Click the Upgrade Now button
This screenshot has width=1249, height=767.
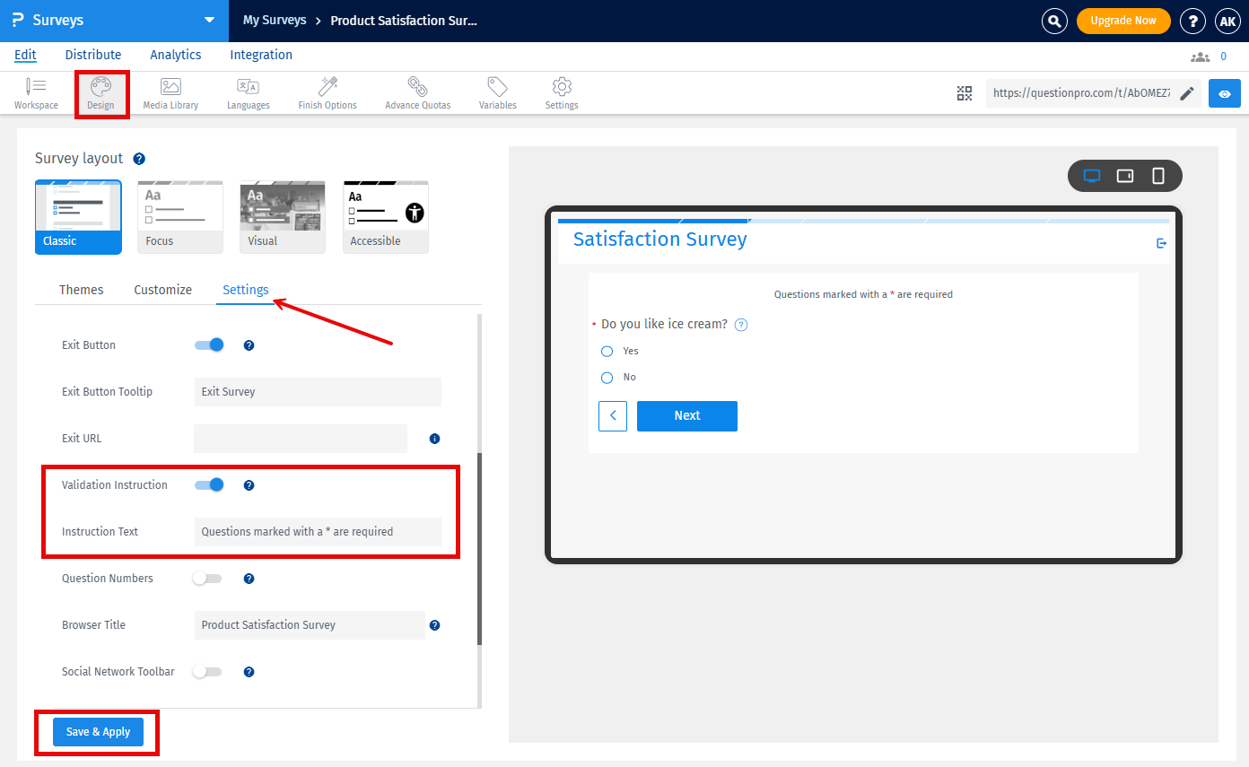coord(1123,20)
